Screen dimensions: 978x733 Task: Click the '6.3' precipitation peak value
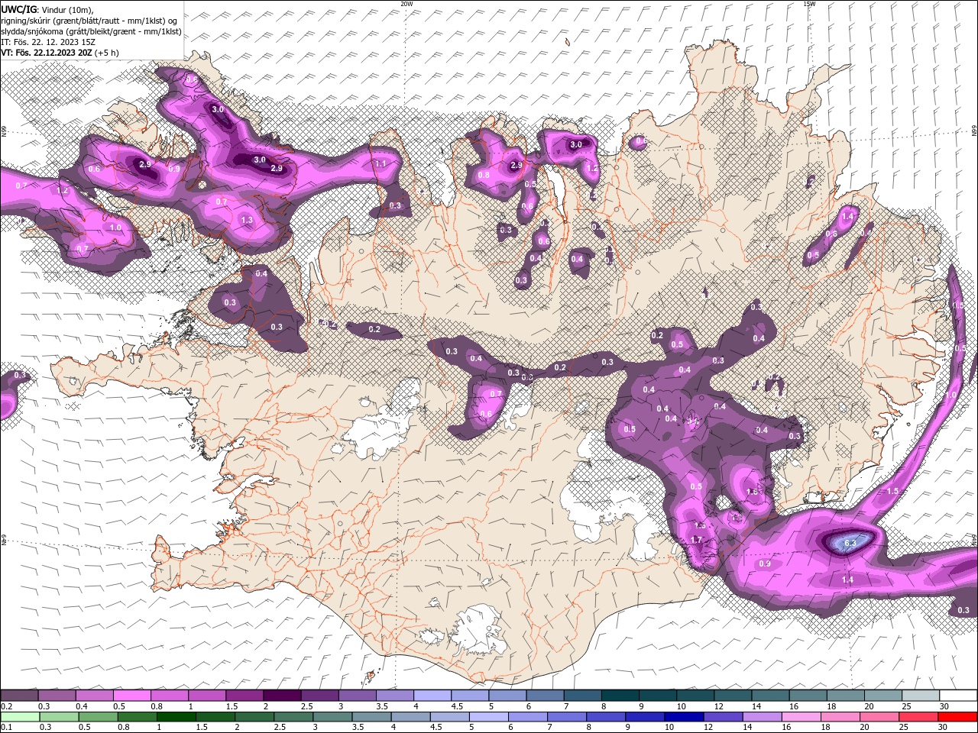click(851, 542)
